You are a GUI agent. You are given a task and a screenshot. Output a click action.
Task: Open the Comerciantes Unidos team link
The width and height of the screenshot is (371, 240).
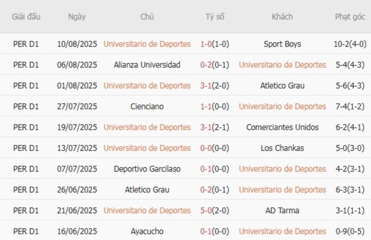click(283, 127)
